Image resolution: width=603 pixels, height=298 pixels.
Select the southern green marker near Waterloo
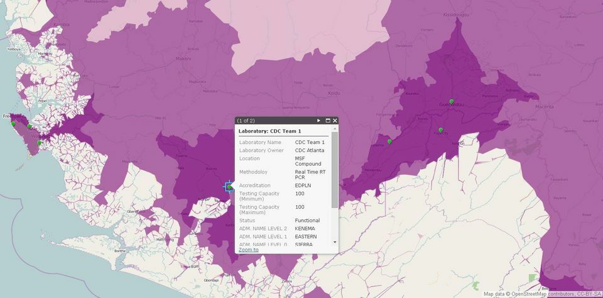click(x=40, y=143)
